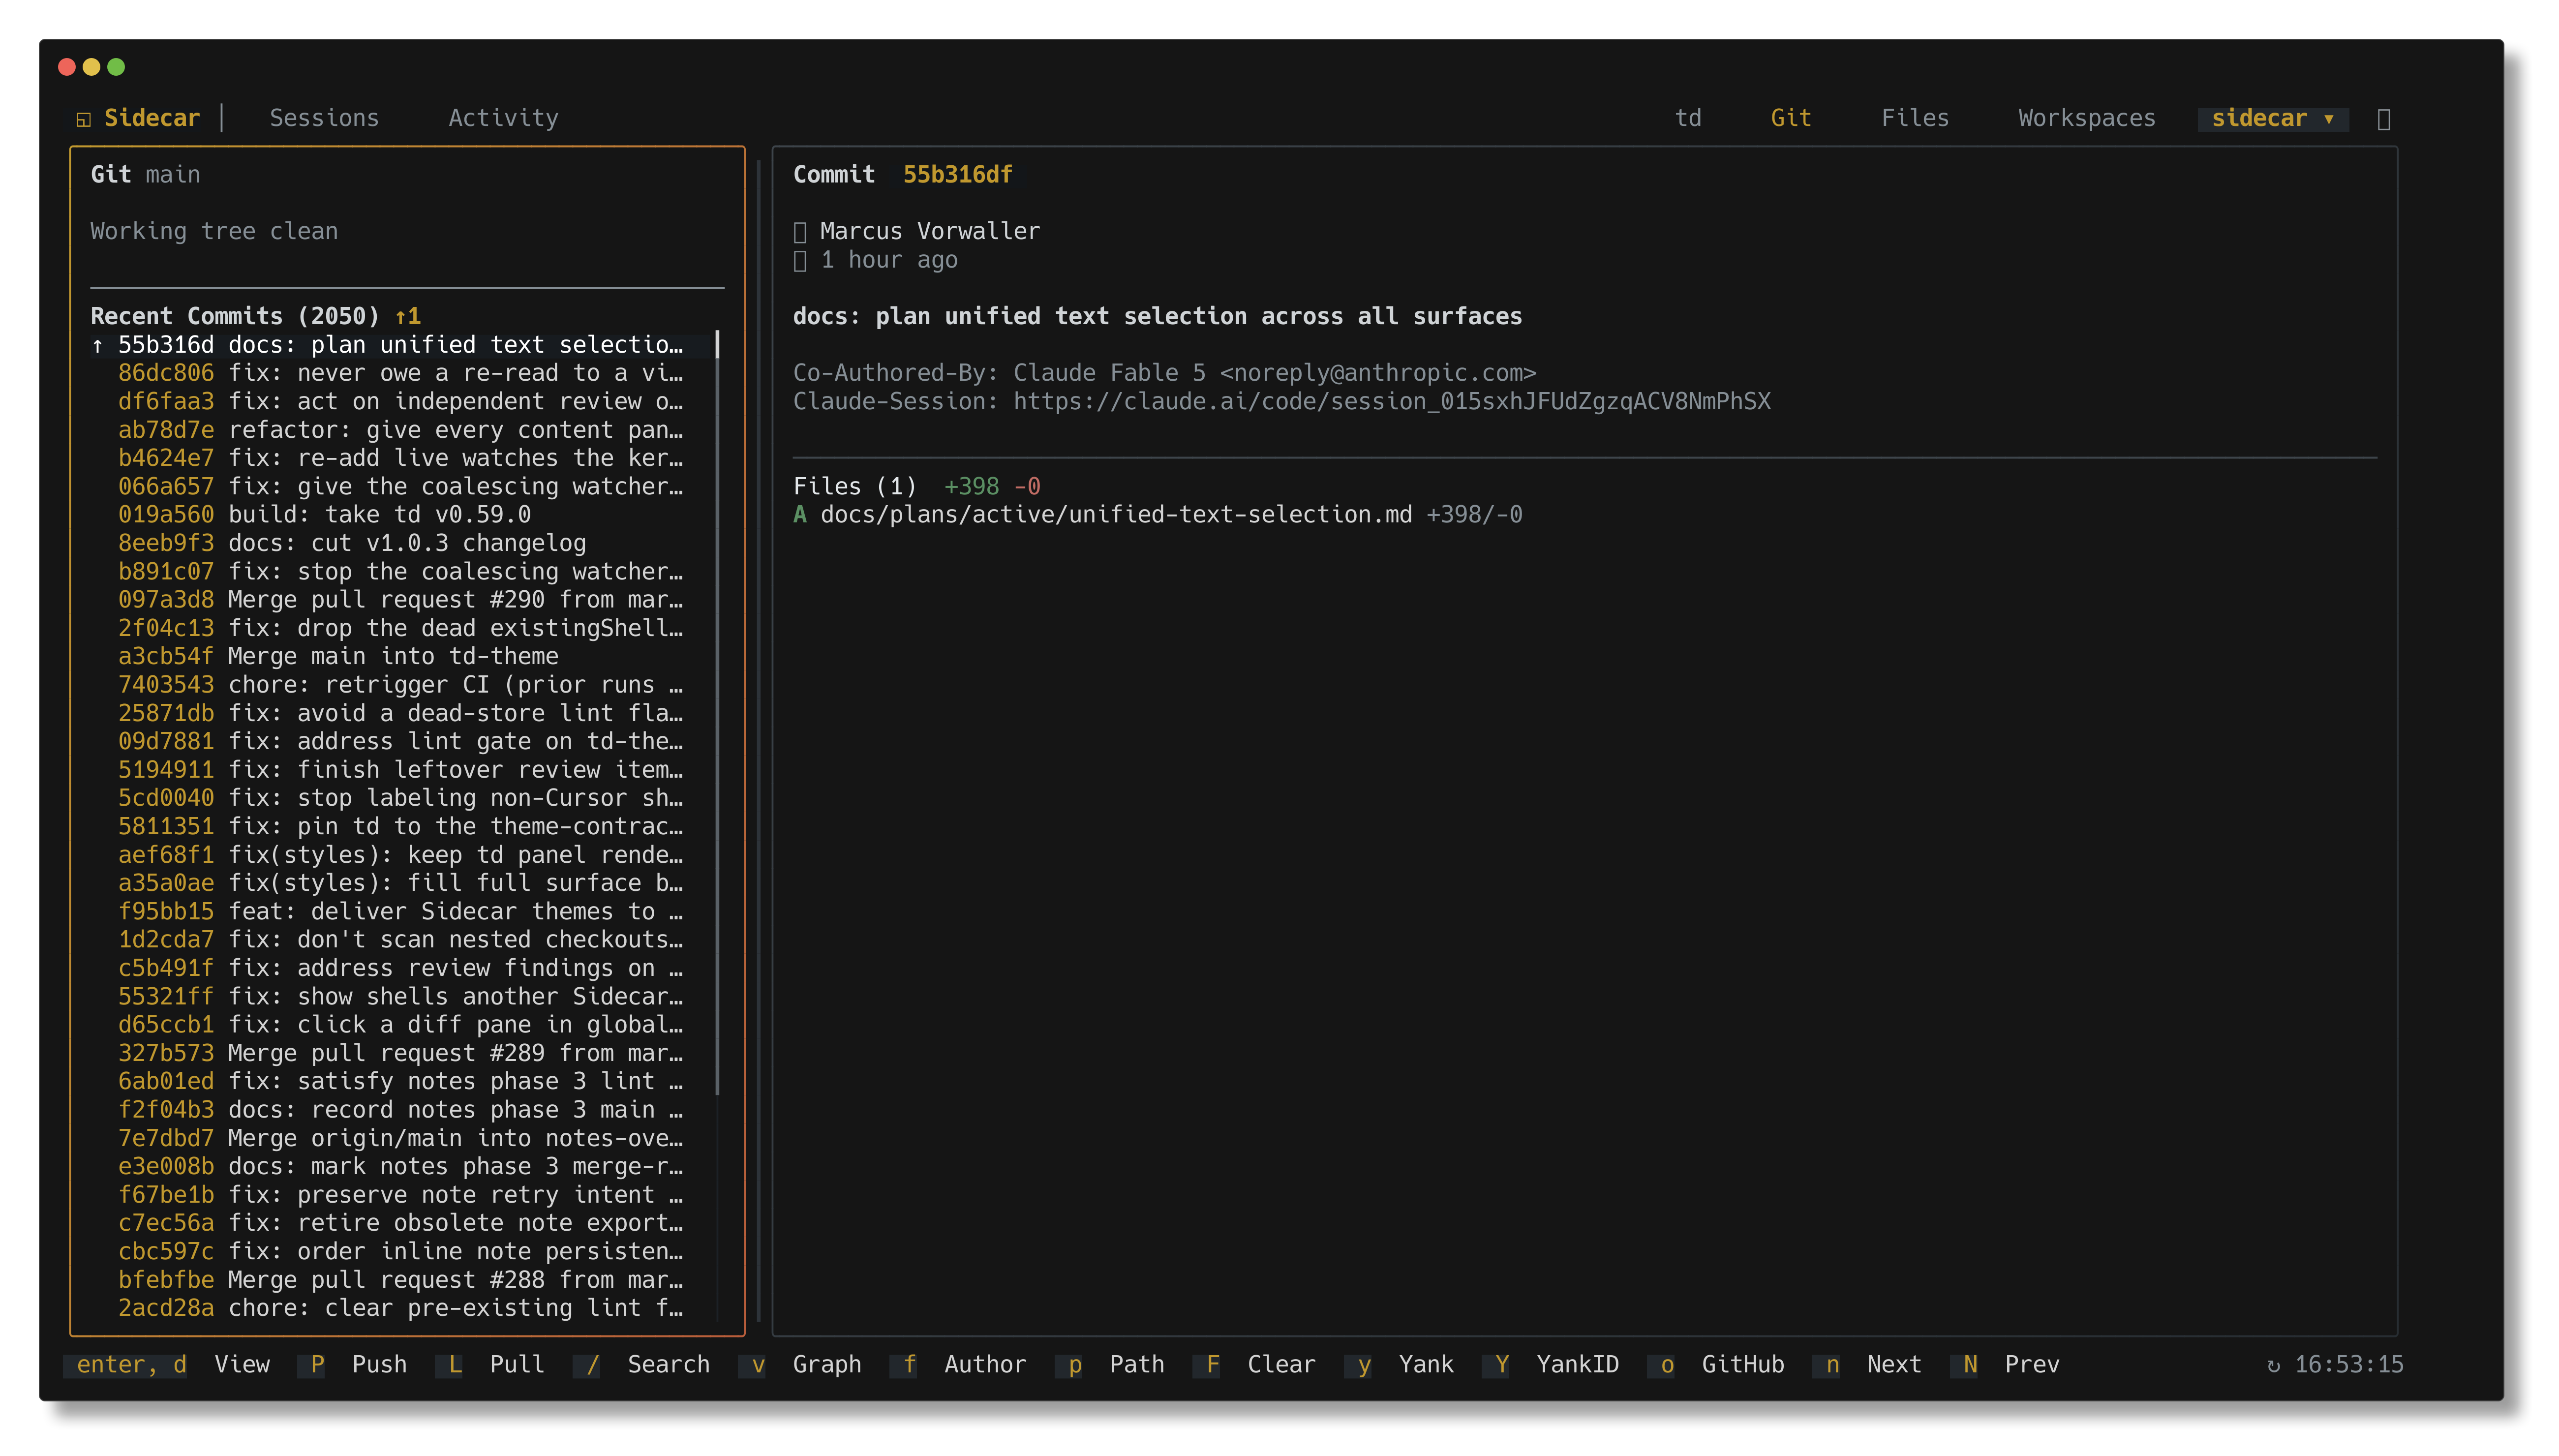
Task: Click the Clear filter action
Action: (1281, 1364)
